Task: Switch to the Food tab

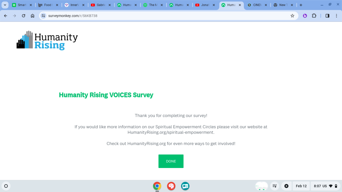Action: pyautogui.click(x=48, y=5)
